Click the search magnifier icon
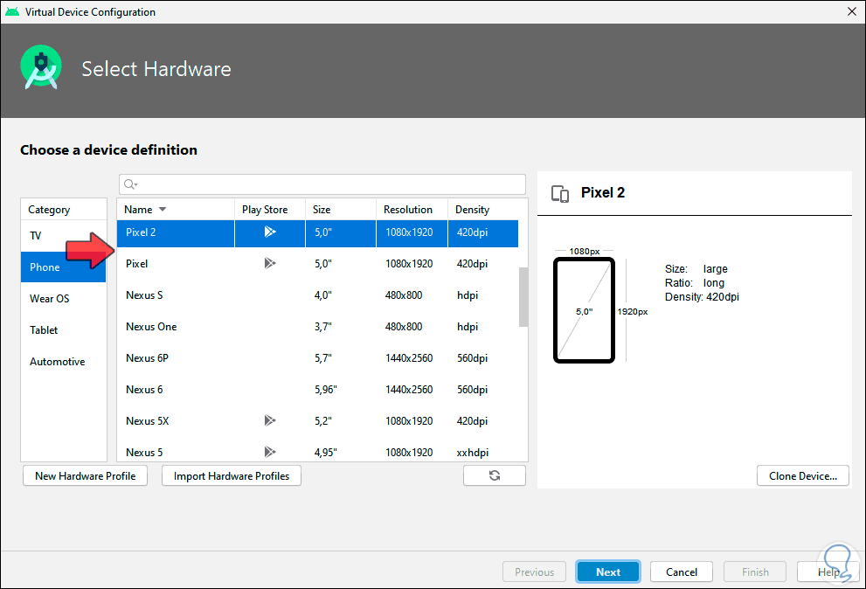Viewport: 866px width, 589px height. tap(130, 184)
